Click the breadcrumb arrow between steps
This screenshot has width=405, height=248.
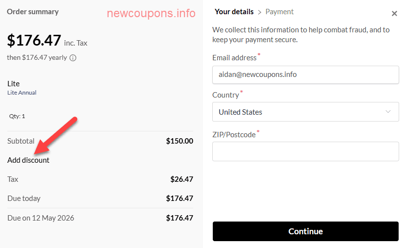tap(260, 12)
